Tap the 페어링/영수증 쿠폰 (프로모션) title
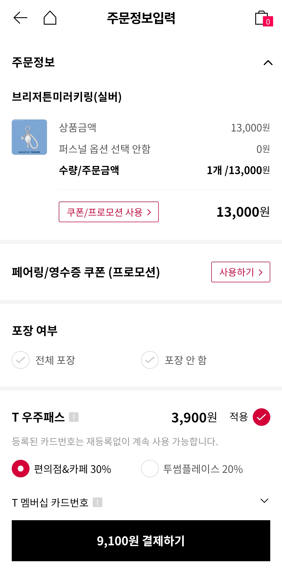This screenshot has height=573, width=282. (86, 272)
